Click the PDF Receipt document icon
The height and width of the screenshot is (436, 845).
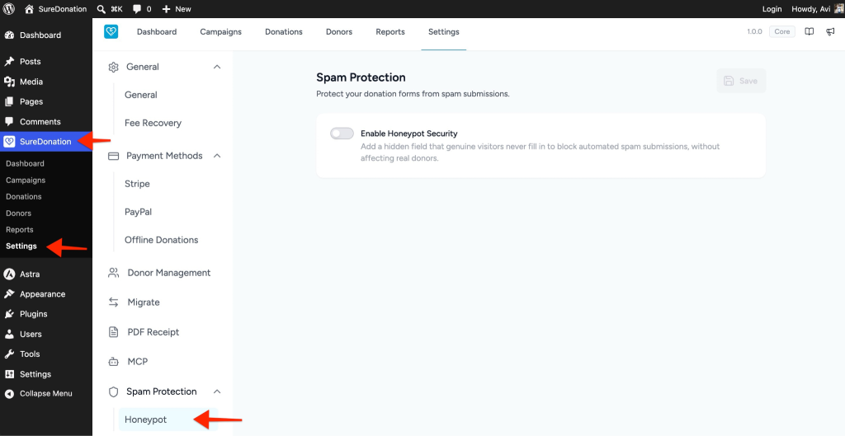coord(113,331)
